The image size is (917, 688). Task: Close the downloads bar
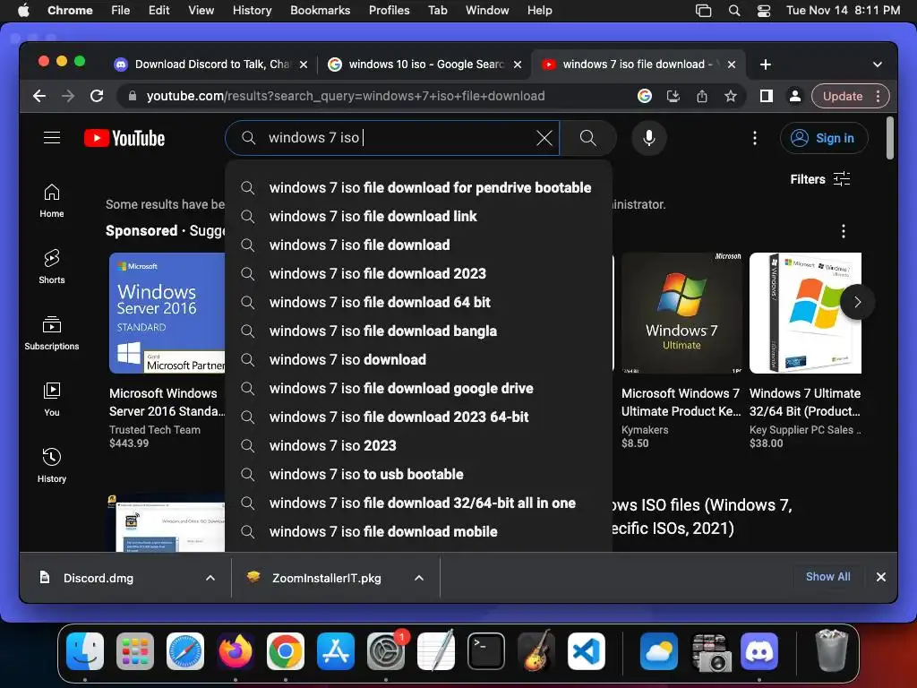click(x=881, y=578)
